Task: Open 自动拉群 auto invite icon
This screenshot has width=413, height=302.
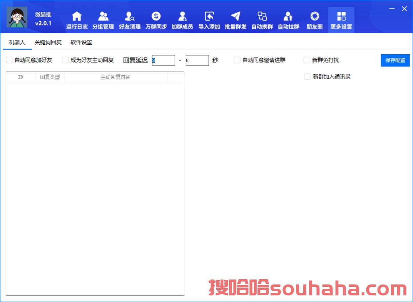Action: click(288, 17)
